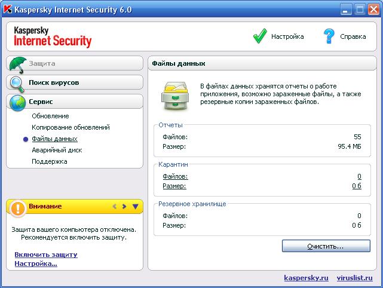Click the green checkmark Настройка icon
This screenshot has width=383, height=288.
click(x=260, y=36)
